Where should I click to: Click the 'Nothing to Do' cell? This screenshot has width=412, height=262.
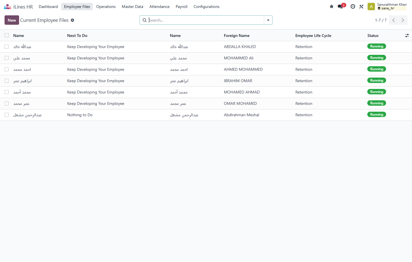point(80,115)
